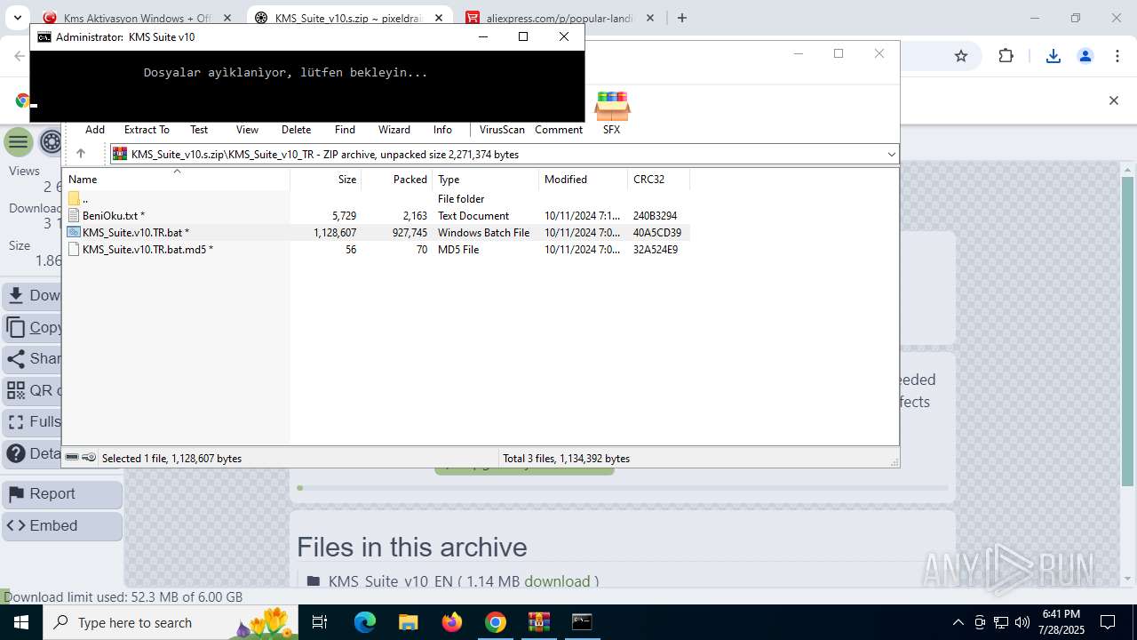This screenshot has height=640, width=1137.
Task: Open WinRAR from taskbar
Action: point(538,622)
